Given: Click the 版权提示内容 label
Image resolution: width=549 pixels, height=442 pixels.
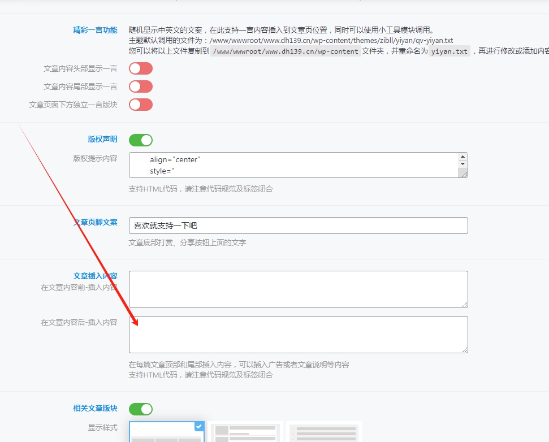Looking at the screenshot, I should pyautogui.click(x=95, y=158).
